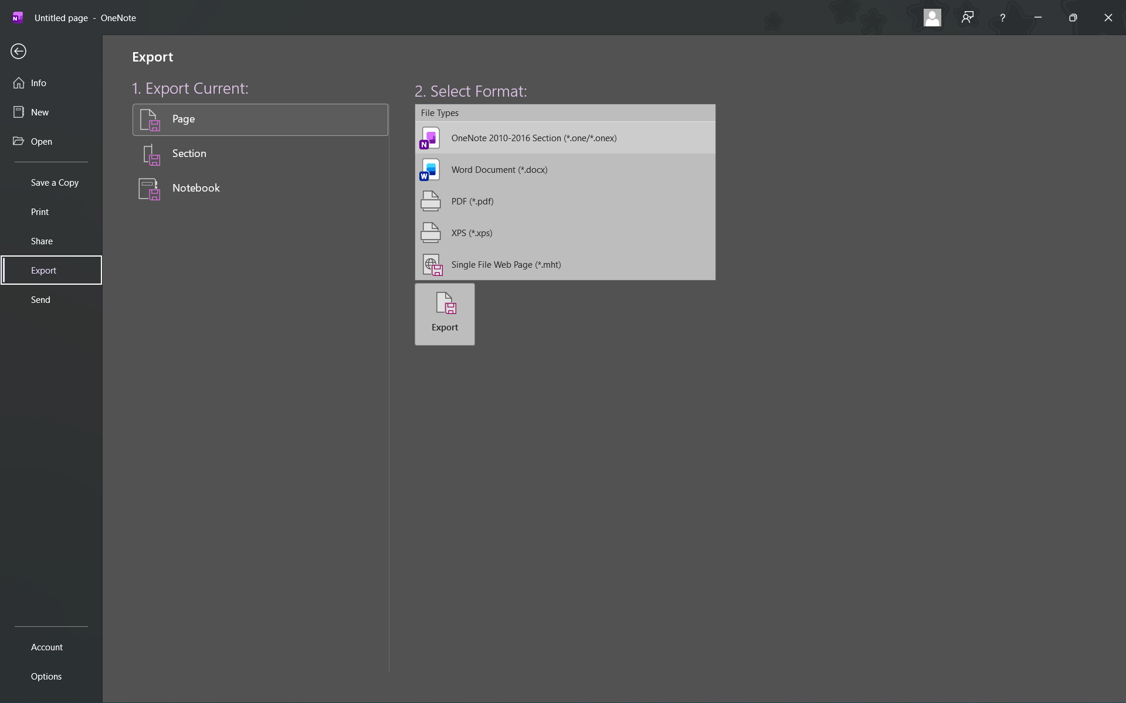Open the user account avatar
The width and height of the screenshot is (1126, 703).
(x=932, y=18)
